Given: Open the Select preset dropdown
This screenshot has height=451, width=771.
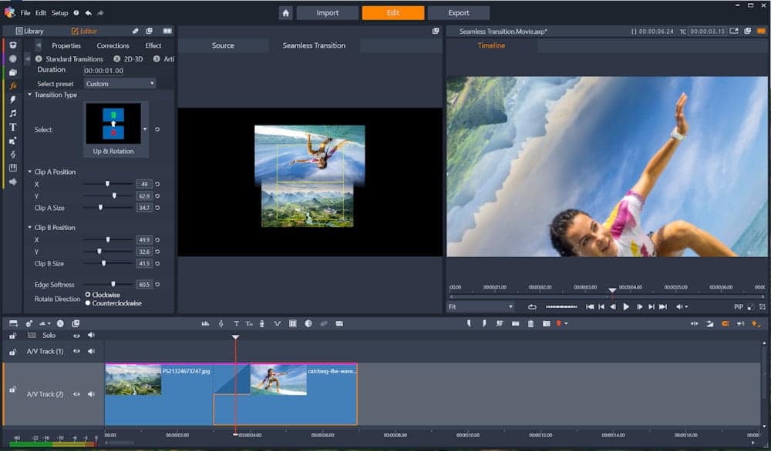Looking at the screenshot, I should [x=120, y=83].
